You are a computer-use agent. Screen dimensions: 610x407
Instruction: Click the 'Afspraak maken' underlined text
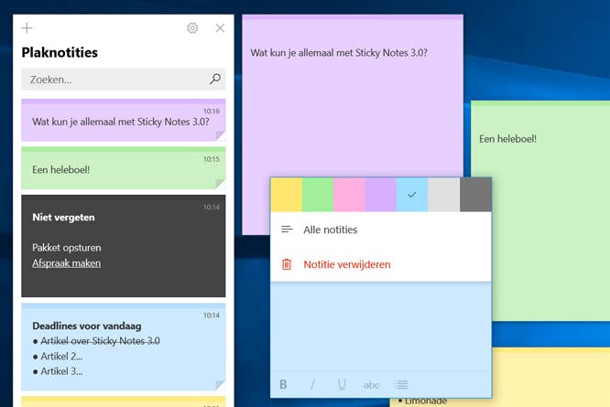tap(67, 262)
